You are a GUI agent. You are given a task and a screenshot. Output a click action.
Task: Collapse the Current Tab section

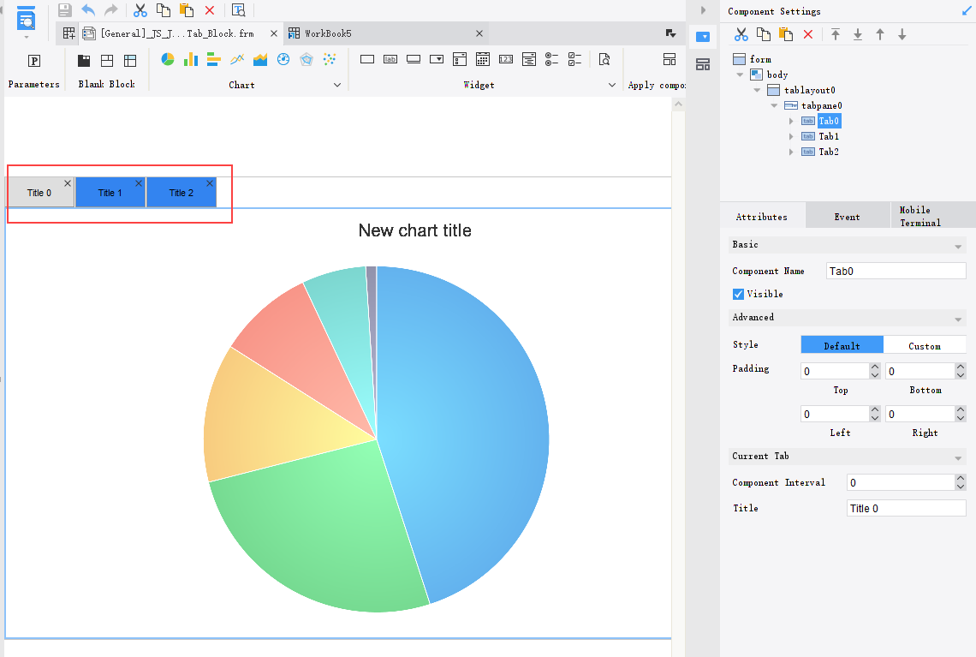(958, 458)
